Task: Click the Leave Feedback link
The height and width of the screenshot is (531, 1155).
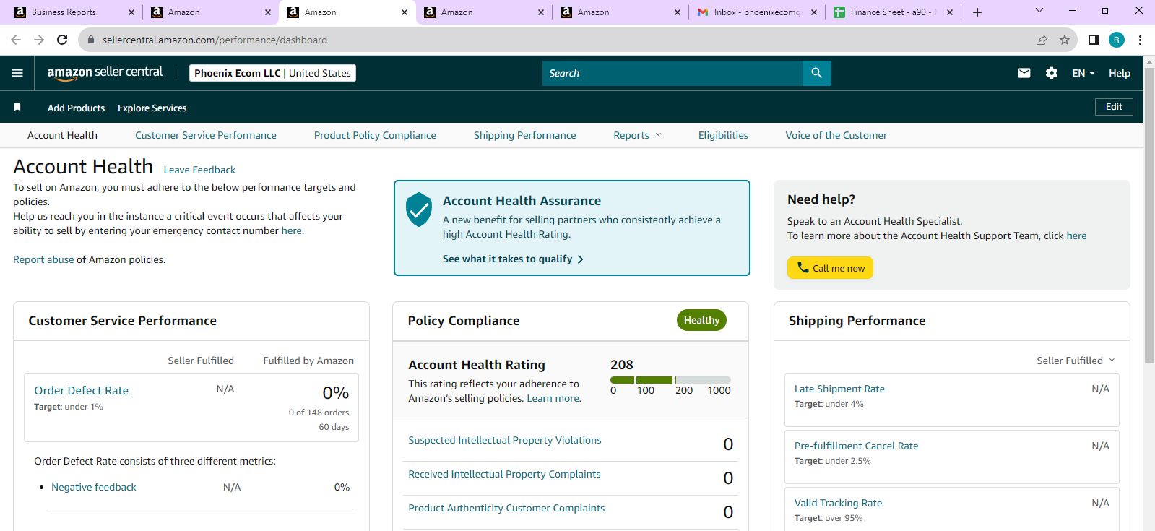Action: point(199,170)
